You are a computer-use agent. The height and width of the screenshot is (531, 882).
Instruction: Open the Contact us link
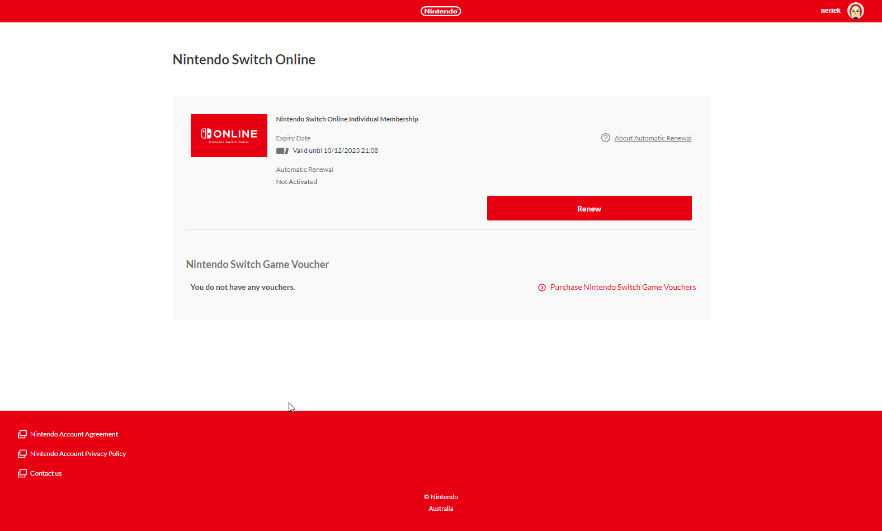46,473
